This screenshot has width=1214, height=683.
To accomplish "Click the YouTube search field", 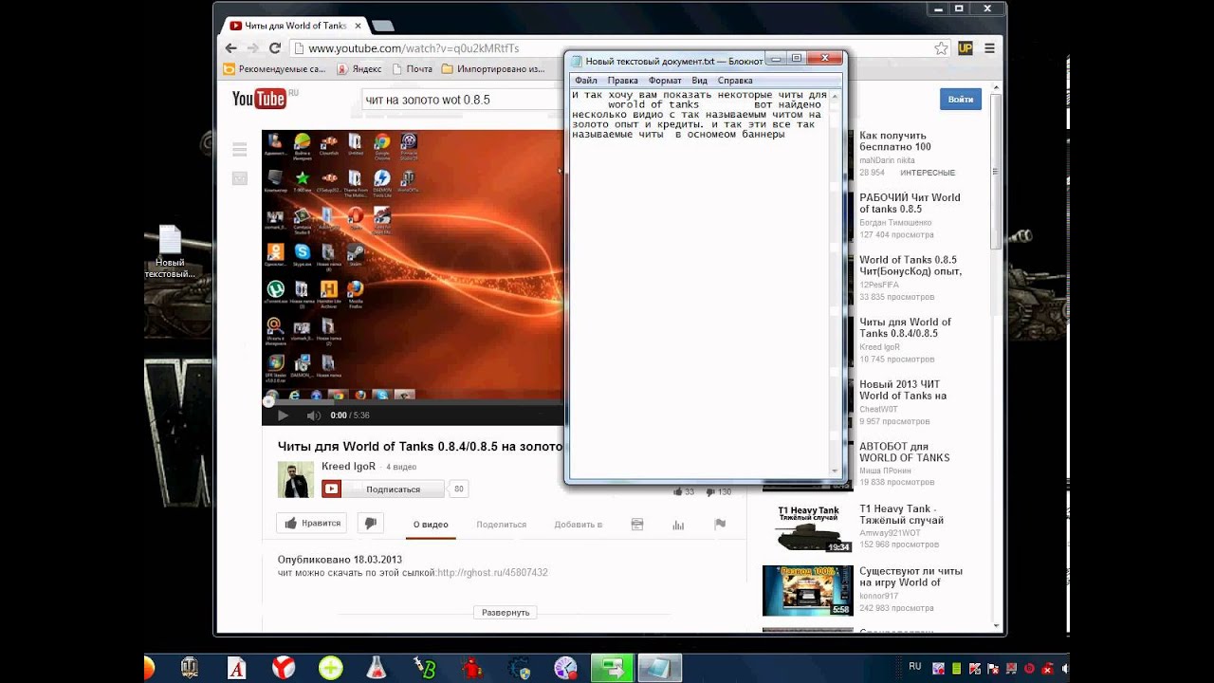I will click(x=463, y=99).
